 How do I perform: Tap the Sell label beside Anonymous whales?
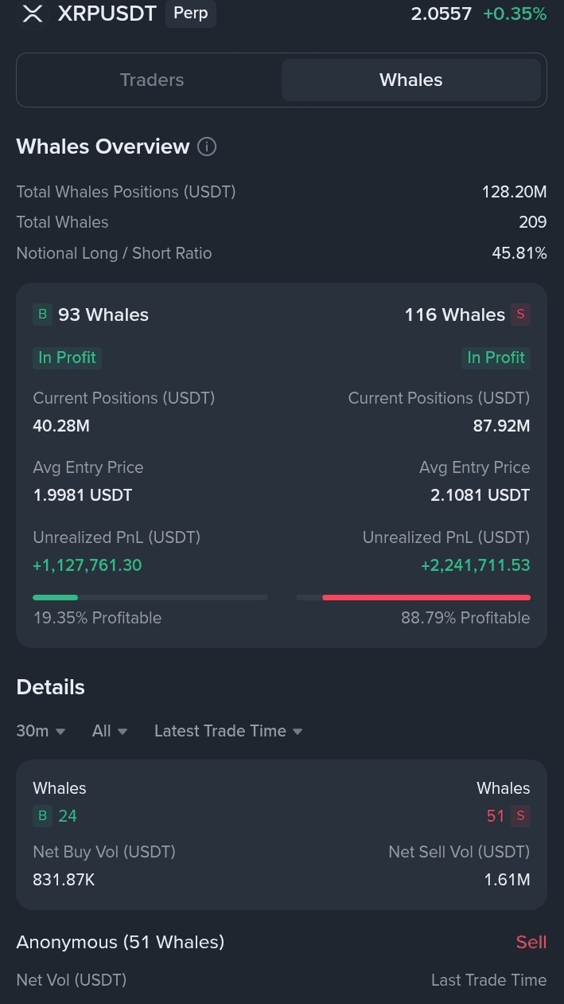(531, 942)
